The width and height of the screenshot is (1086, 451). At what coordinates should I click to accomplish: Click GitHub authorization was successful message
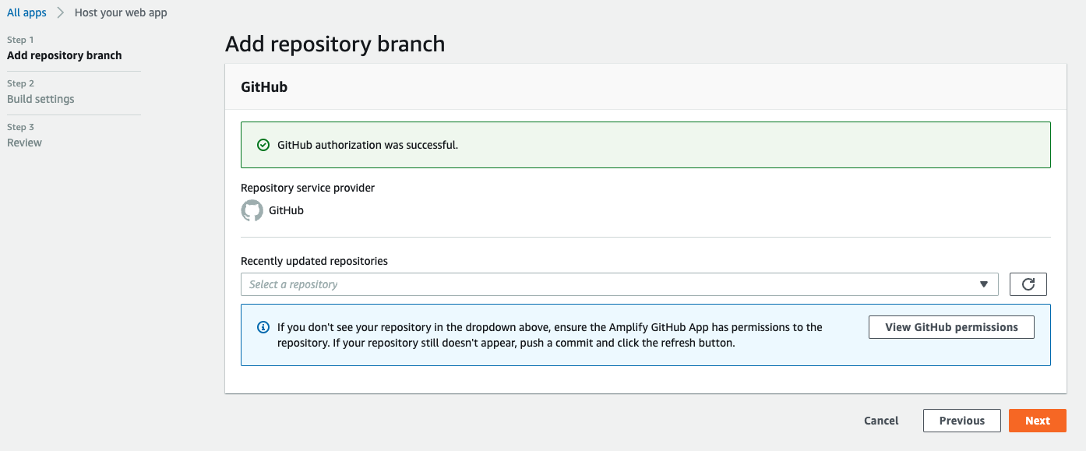tap(368, 145)
